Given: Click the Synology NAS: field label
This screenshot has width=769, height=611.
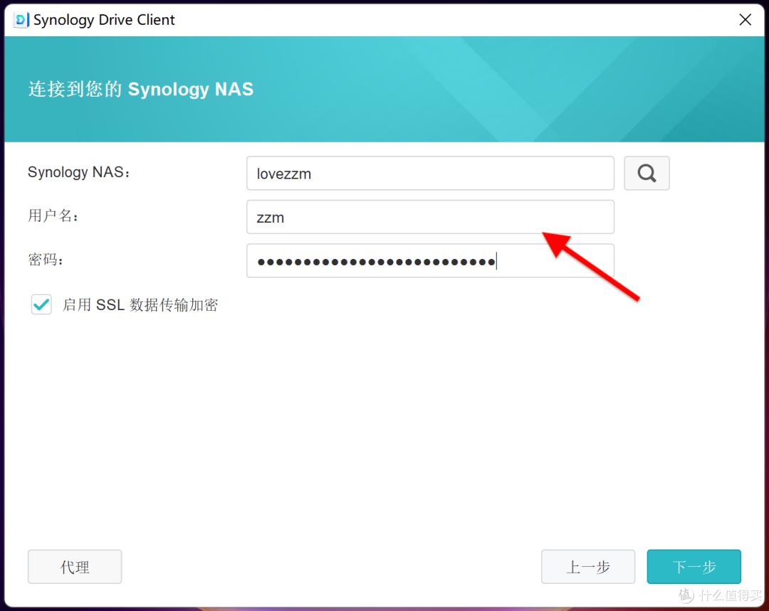Looking at the screenshot, I should 79,172.
